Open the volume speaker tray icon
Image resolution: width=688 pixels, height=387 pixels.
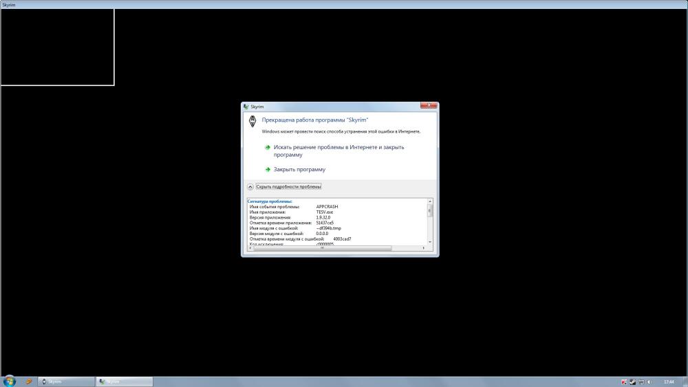click(649, 382)
